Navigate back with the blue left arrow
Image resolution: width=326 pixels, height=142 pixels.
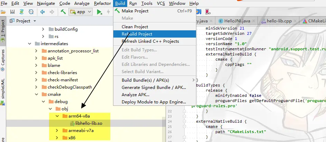(43, 12)
